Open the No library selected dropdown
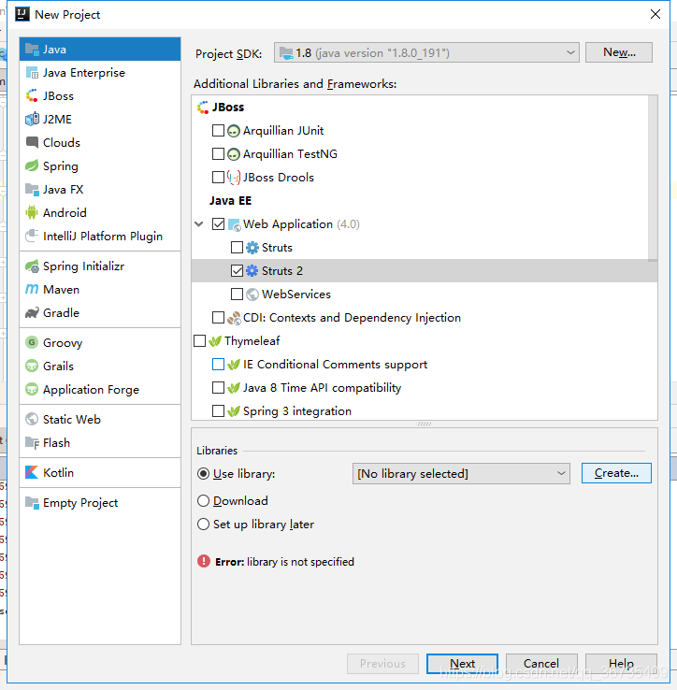 461,473
